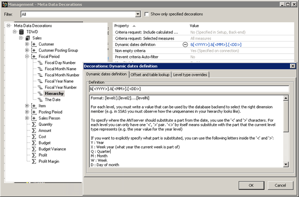Image resolution: width=299 pixels, height=197 pixels.
Task: Click the Fiscal Year Number hierarchy icon
Action: click(x=40, y=87)
